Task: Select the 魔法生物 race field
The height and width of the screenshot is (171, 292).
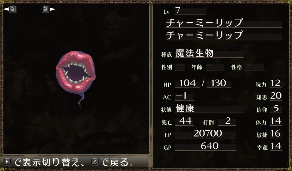Action: 209,54
